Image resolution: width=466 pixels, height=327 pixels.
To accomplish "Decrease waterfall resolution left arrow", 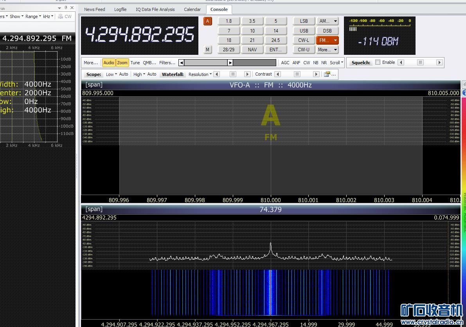I will click(x=217, y=74).
